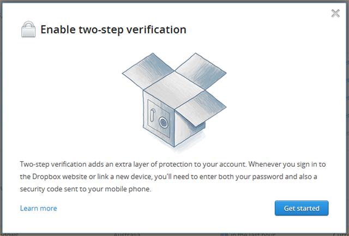Click the partially hidden 'Australia' text behind the dialog
The height and width of the screenshot is (236, 349).
coord(127,234)
